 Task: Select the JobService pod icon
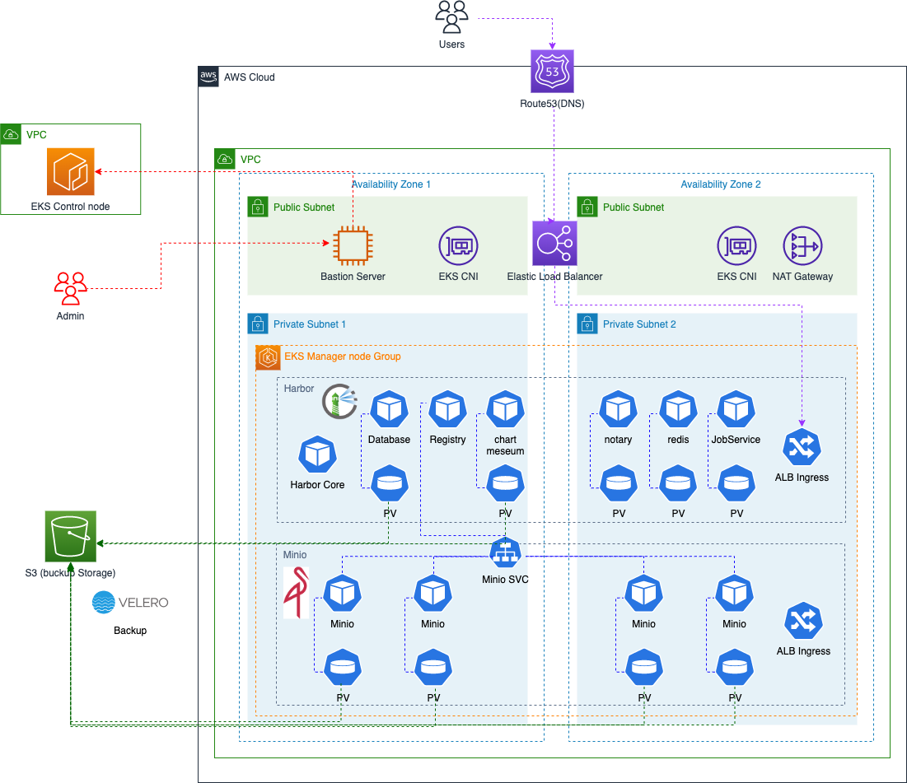coord(736,409)
